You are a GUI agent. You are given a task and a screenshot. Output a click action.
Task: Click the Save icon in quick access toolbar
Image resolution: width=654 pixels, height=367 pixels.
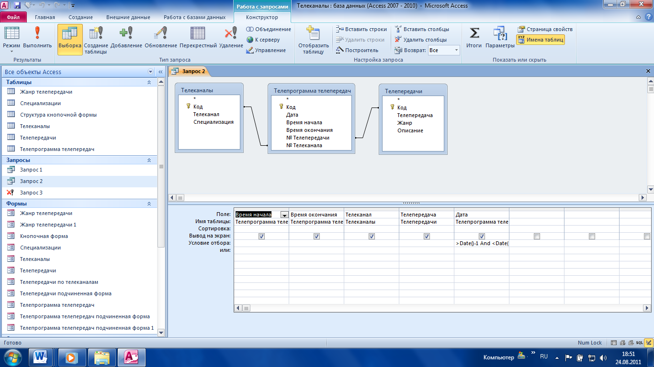click(17, 5)
